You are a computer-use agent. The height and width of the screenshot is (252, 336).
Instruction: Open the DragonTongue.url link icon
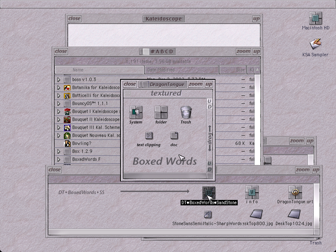[295, 192]
